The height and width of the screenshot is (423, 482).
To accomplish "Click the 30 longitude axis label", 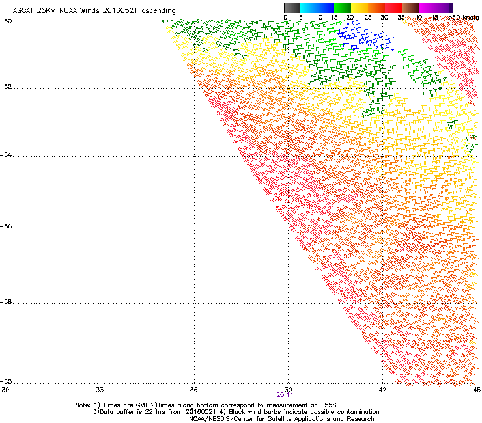I will [x=5, y=390].
